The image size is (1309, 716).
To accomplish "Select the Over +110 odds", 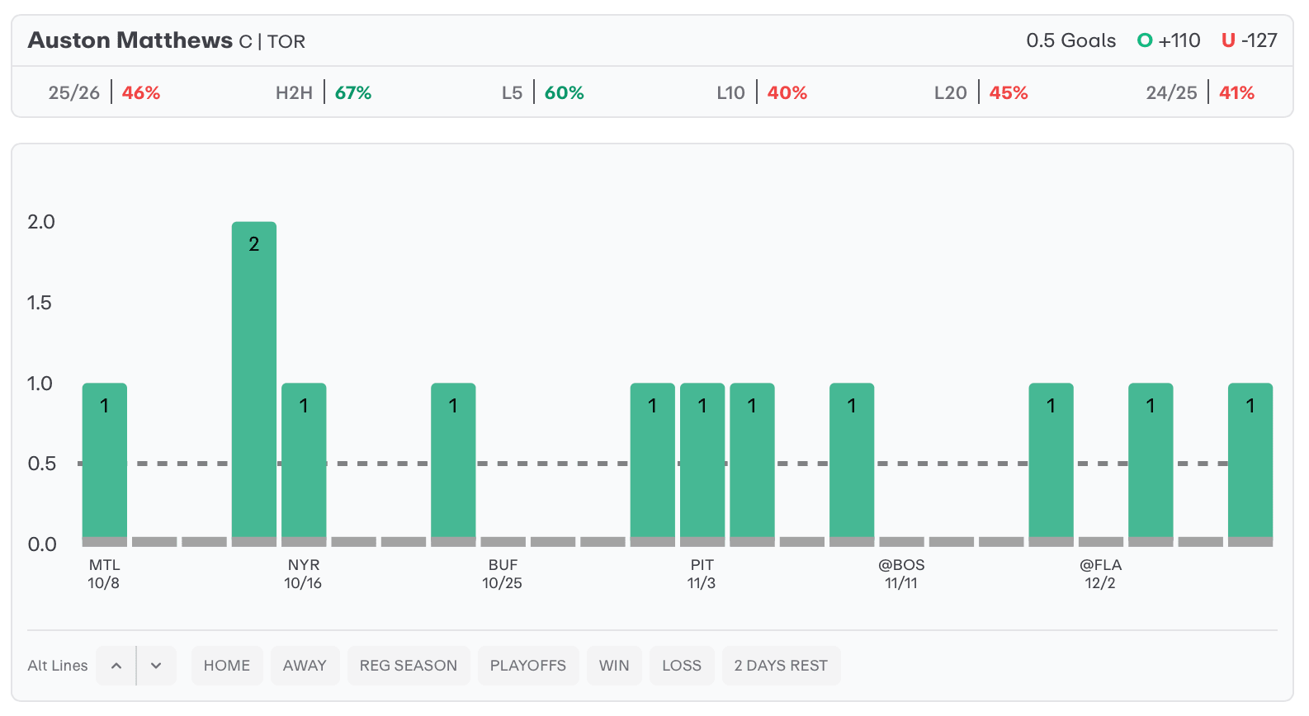I will click(x=1169, y=40).
